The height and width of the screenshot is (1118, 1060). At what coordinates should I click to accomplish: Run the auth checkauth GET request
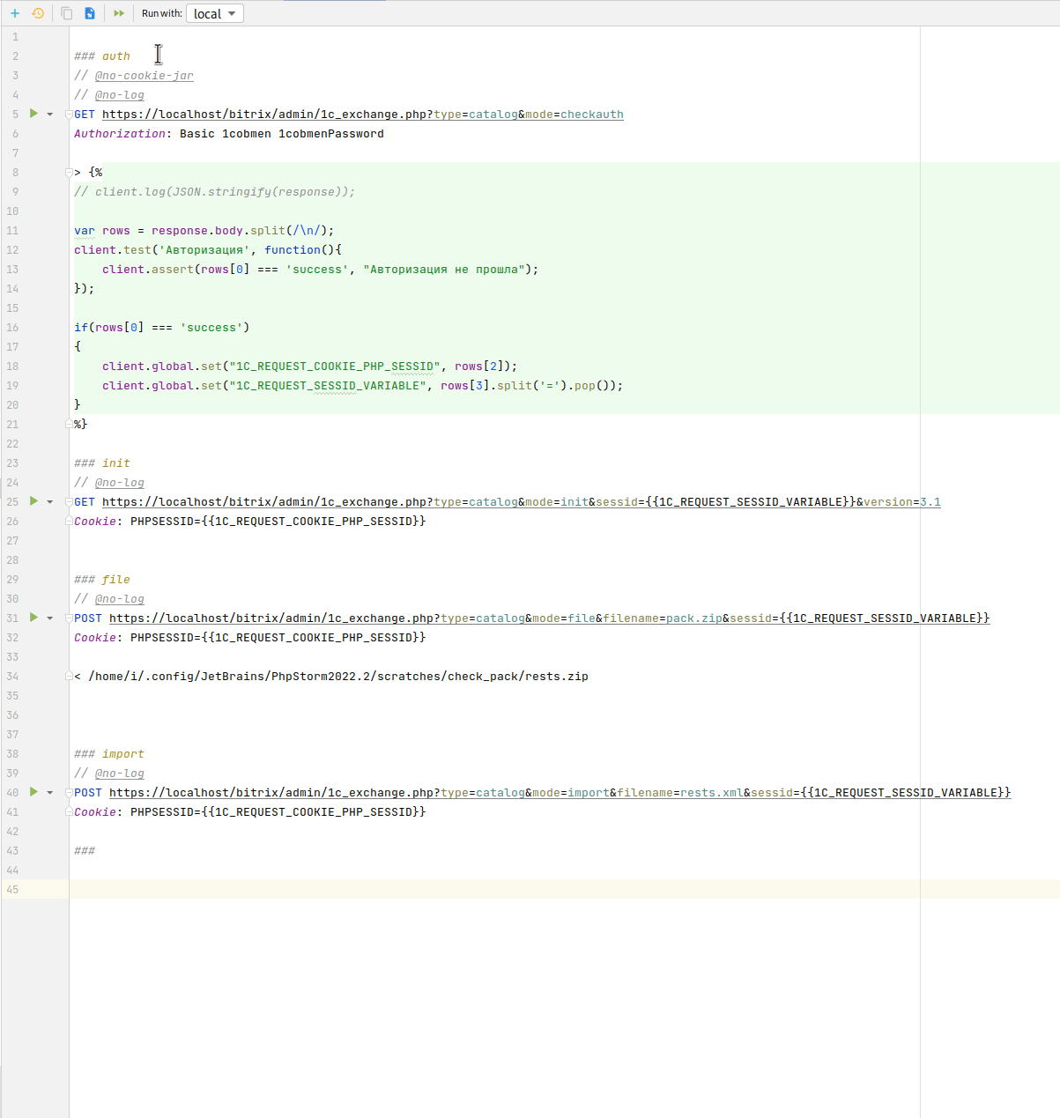pos(33,114)
